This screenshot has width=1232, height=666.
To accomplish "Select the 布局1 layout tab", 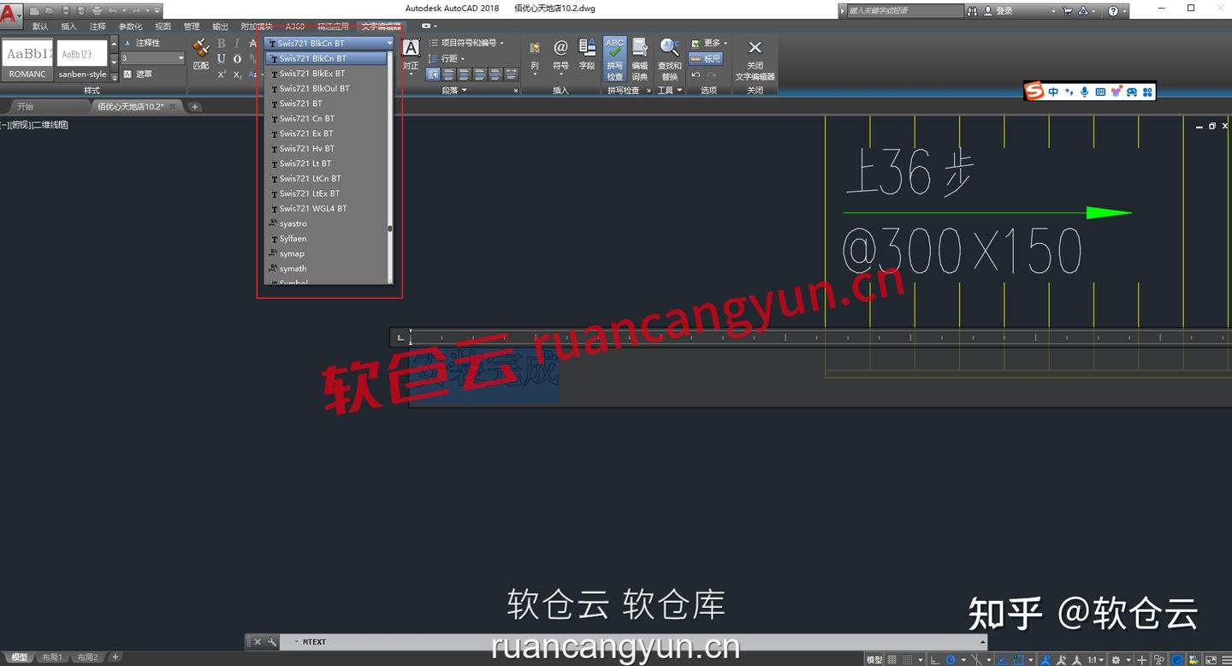I will point(52,657).
